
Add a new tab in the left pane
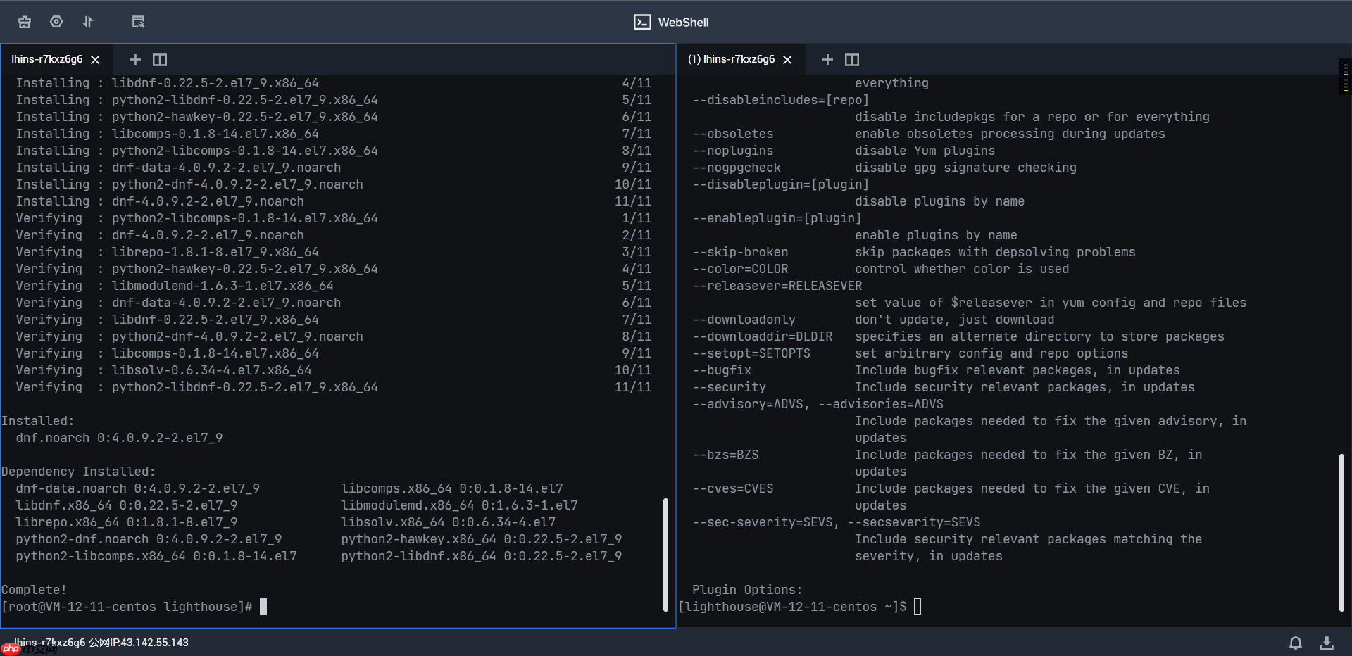(x=135, y=60)
